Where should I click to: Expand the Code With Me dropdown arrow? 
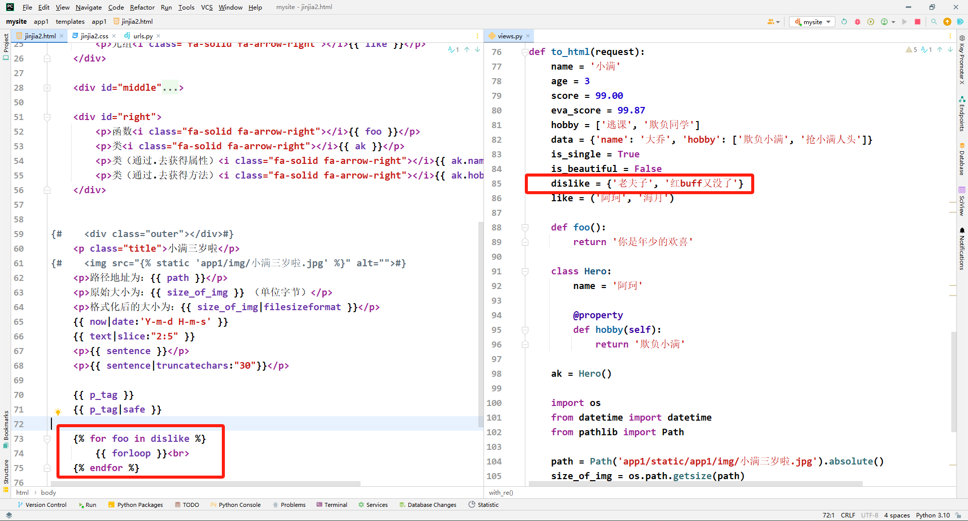tap(778, 22)
